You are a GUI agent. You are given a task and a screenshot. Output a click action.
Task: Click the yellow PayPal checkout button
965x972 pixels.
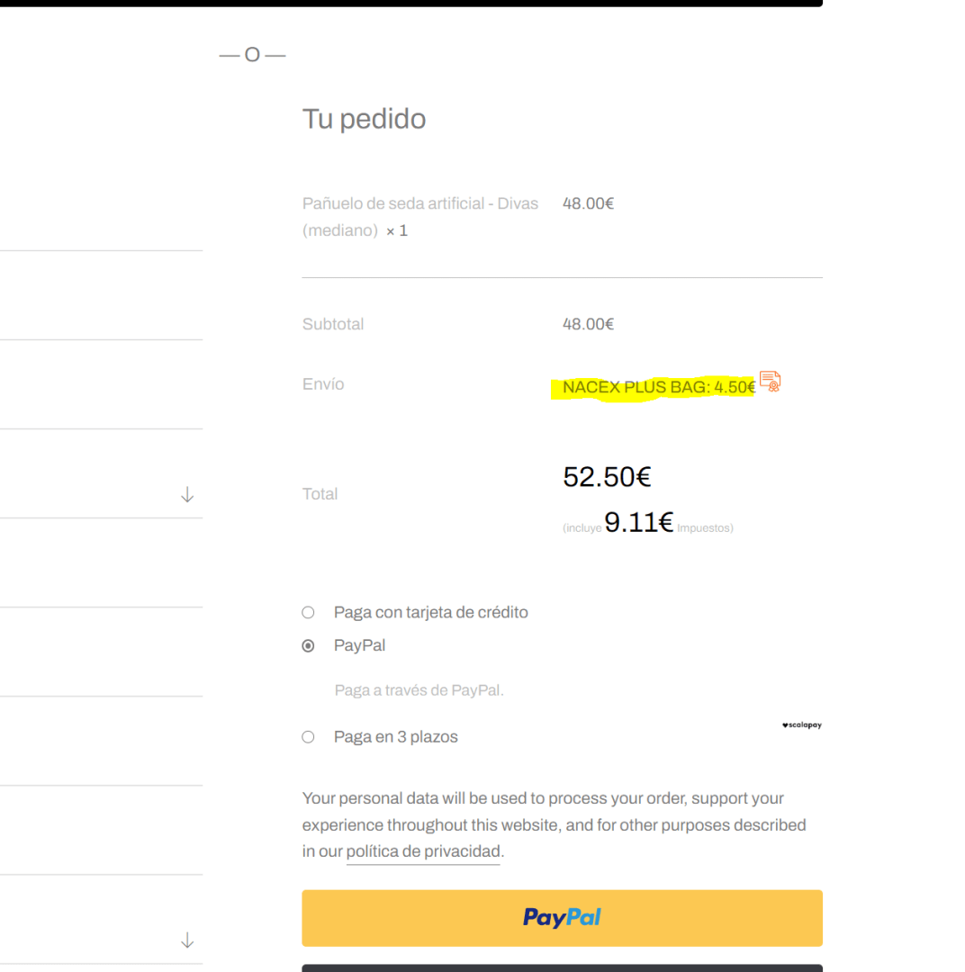(x=562, y=918)
